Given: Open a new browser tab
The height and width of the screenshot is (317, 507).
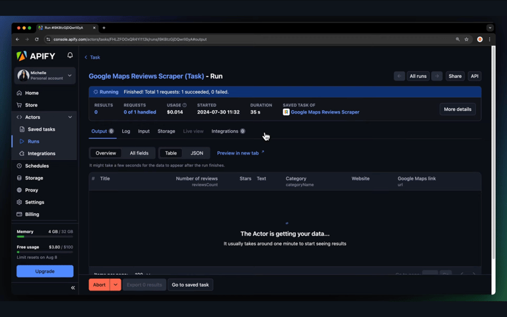Looking at the screenshot, I should coord(104,28).
